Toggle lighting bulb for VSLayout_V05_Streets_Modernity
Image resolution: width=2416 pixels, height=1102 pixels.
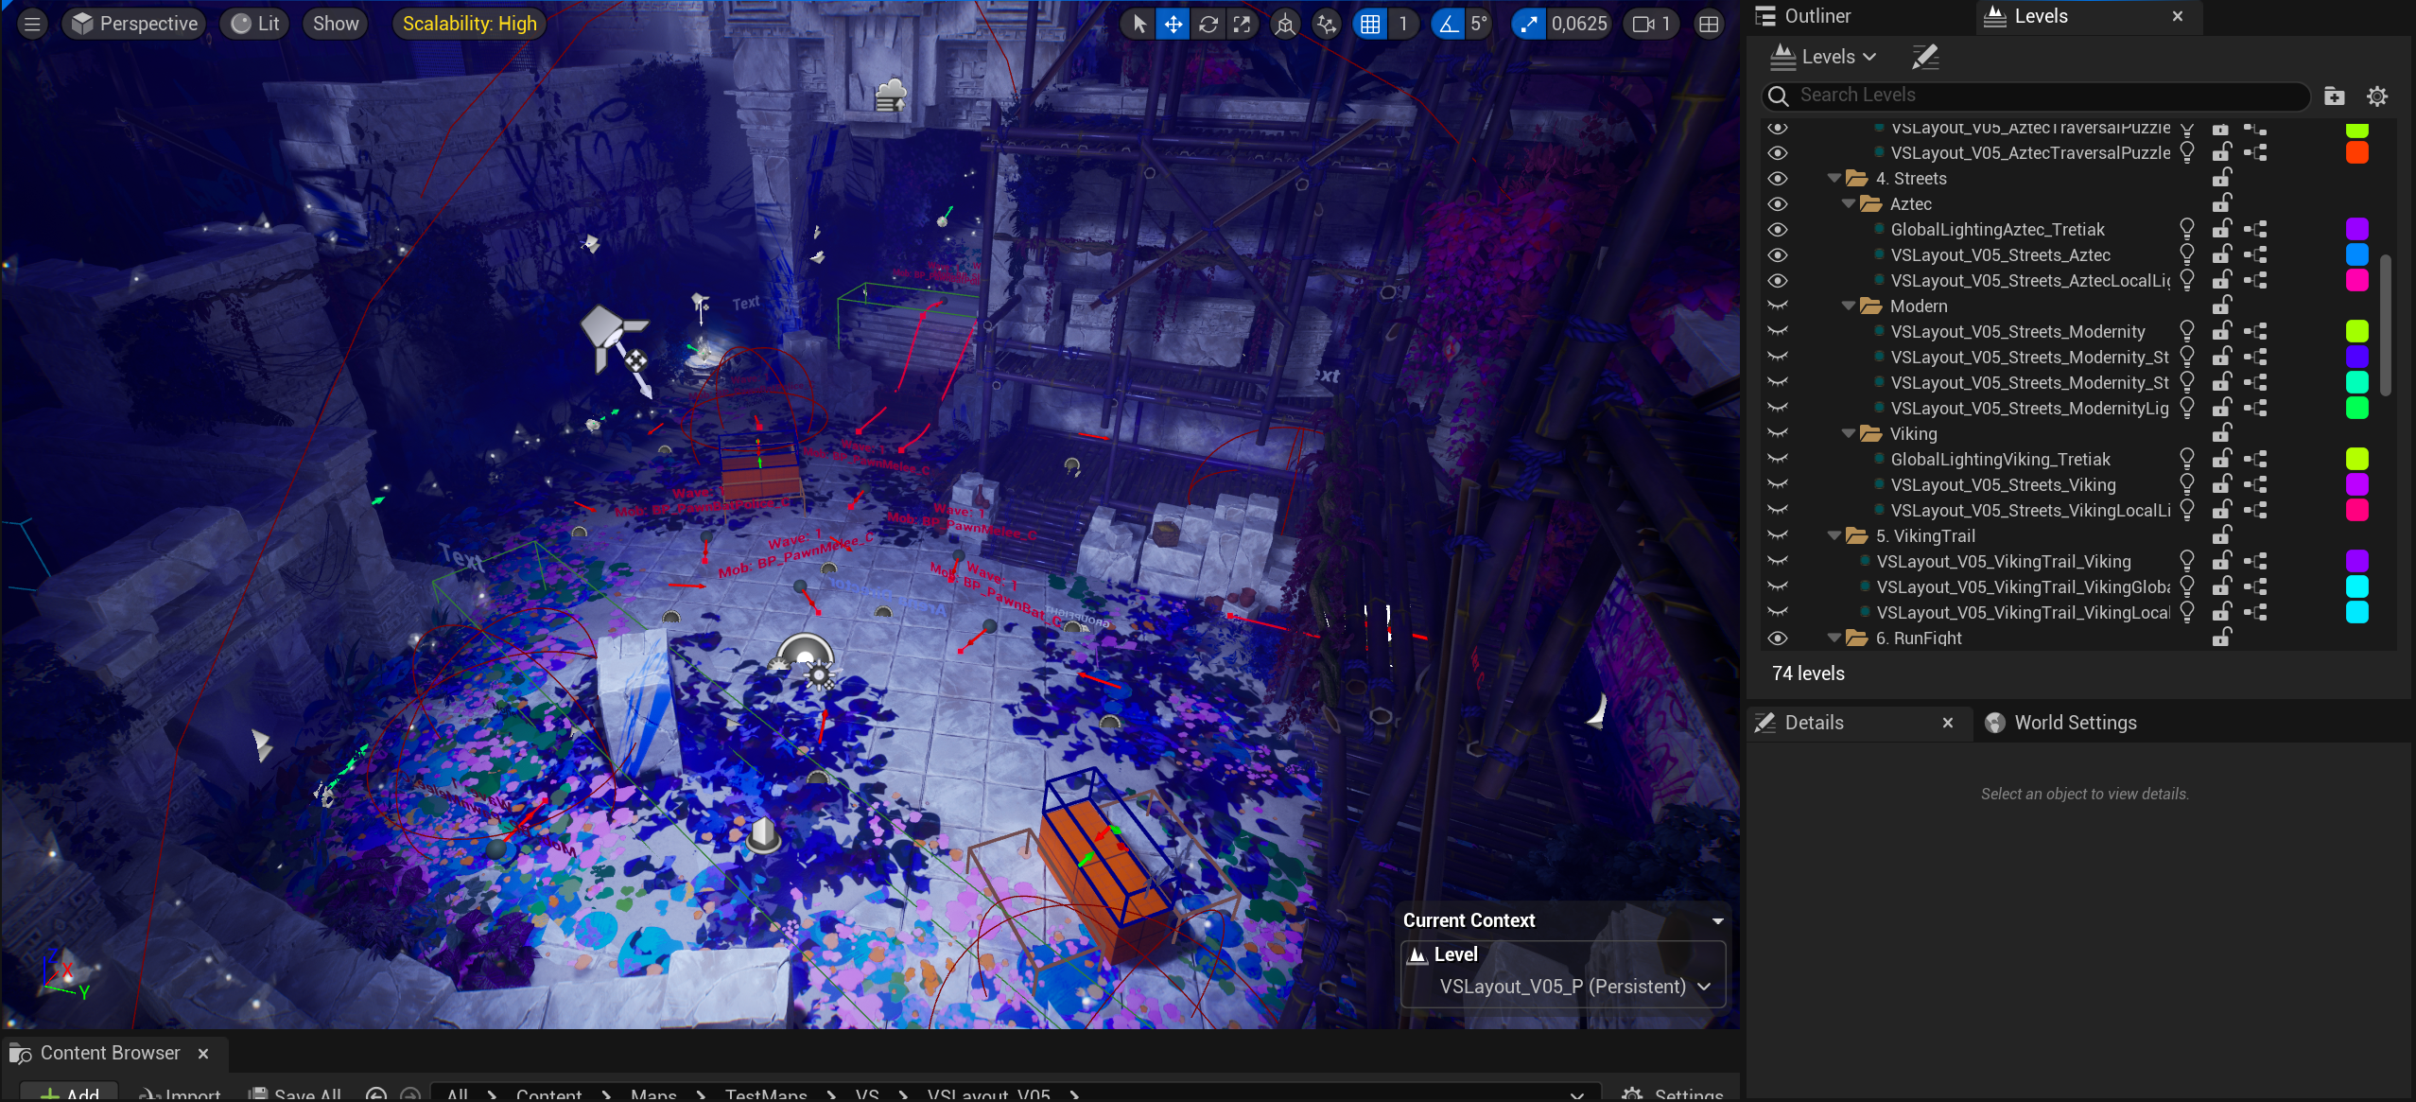point(2187,331)
